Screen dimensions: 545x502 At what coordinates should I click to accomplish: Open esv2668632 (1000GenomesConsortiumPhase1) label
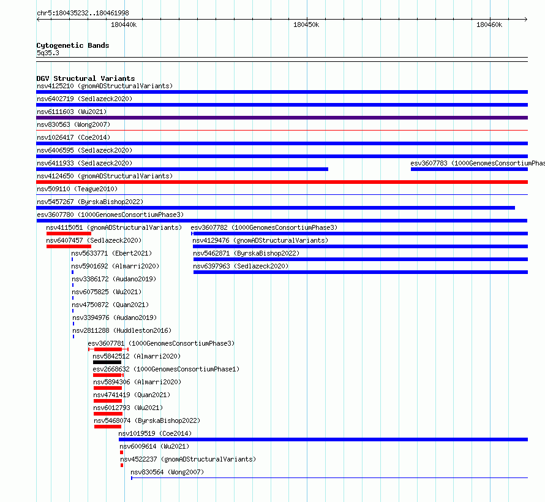pos(166,369)
